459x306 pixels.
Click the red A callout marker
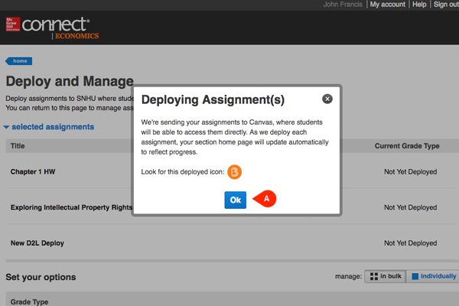coord(266,198)
